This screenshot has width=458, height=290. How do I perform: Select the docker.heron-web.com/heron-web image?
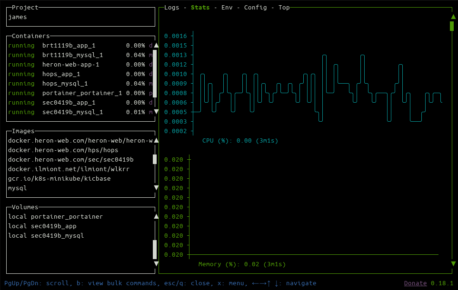(x=80, y=141)
